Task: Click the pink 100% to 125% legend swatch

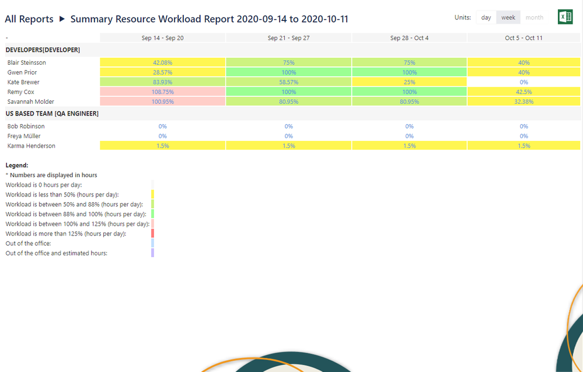Action: point(152,224)
